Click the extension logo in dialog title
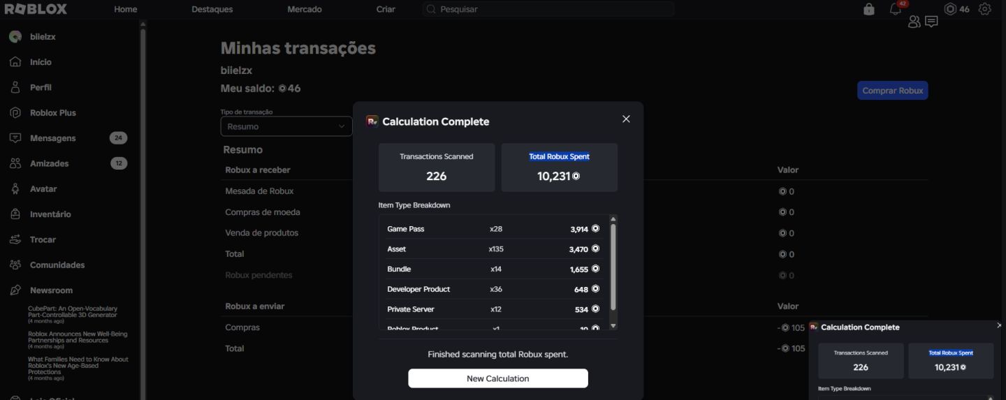Image resolution: width=1006 pixels, height=400 pixels. [x=372, y=121]
